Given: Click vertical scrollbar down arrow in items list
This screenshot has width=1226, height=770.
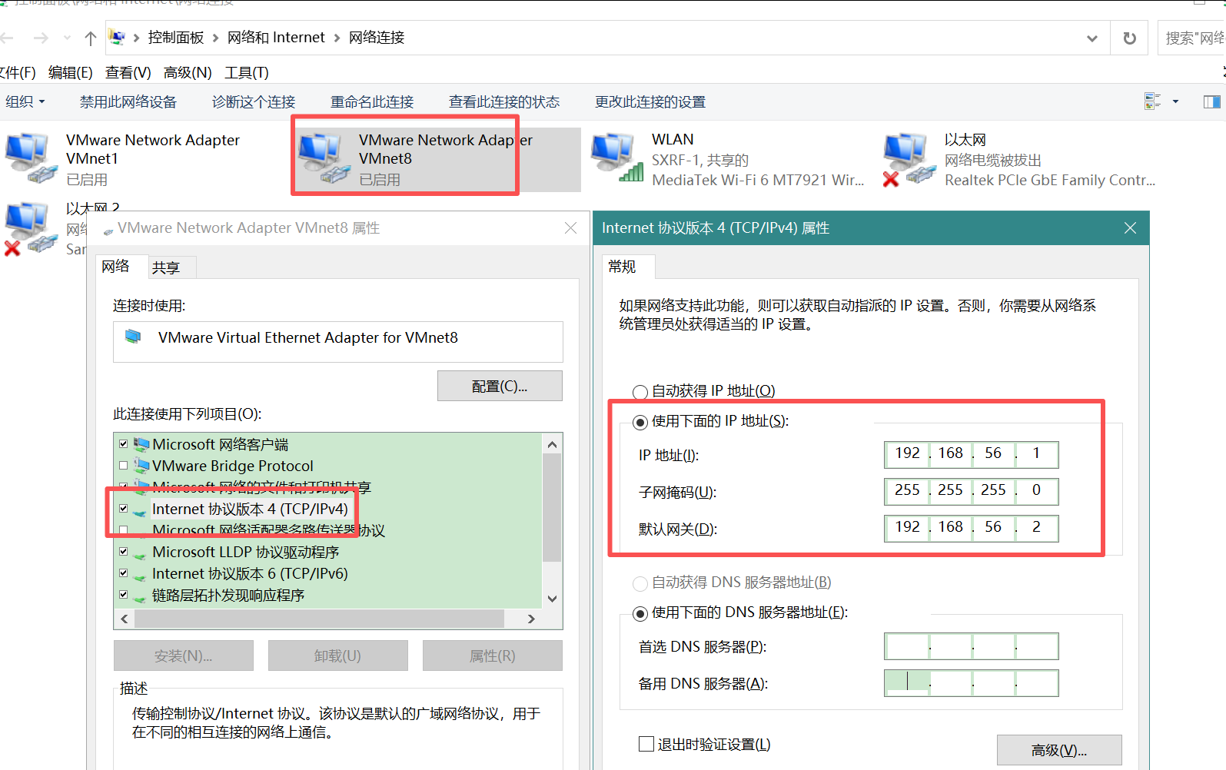Looking at the screenshot, I should coord(552,599).
